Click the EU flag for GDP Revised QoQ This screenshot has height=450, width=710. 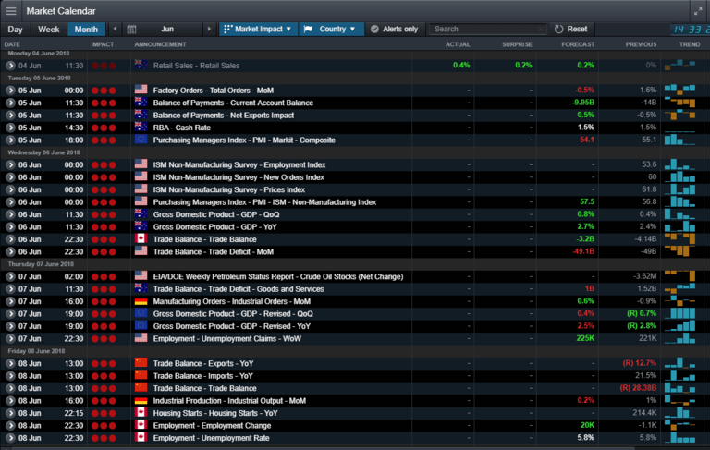pos(141,313)
